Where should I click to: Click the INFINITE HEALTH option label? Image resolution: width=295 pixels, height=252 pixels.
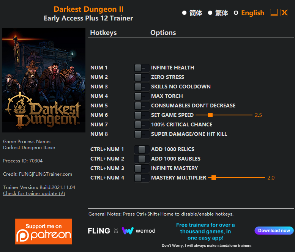click(172, 68)
